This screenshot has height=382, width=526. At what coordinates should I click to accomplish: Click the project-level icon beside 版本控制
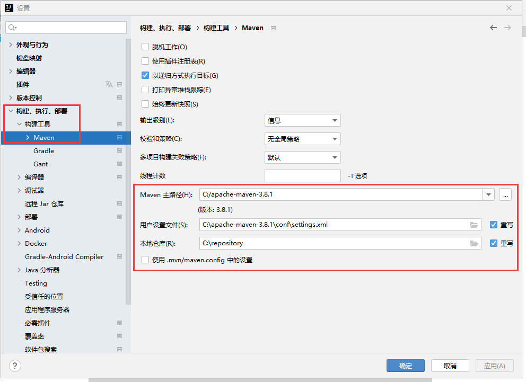(x=120, y=97)
